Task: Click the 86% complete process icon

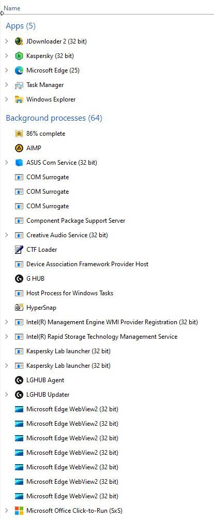Action: pos(19,134)
